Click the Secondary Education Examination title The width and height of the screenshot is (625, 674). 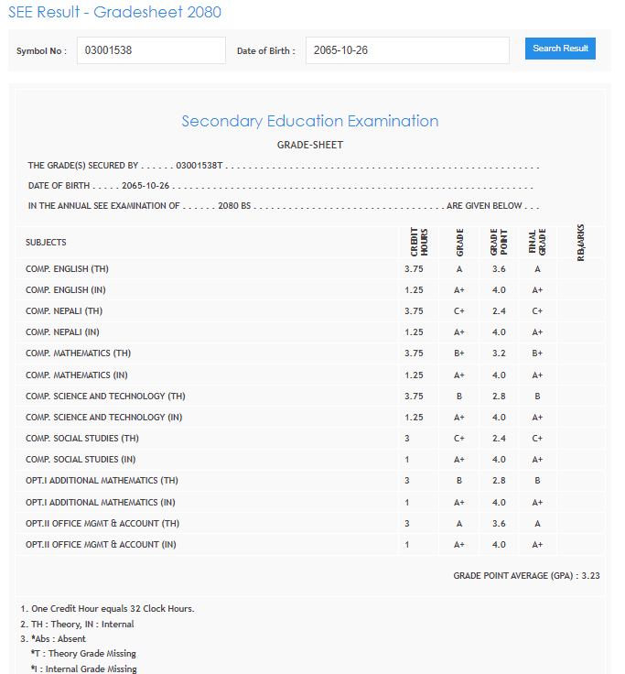pos(309,121)
